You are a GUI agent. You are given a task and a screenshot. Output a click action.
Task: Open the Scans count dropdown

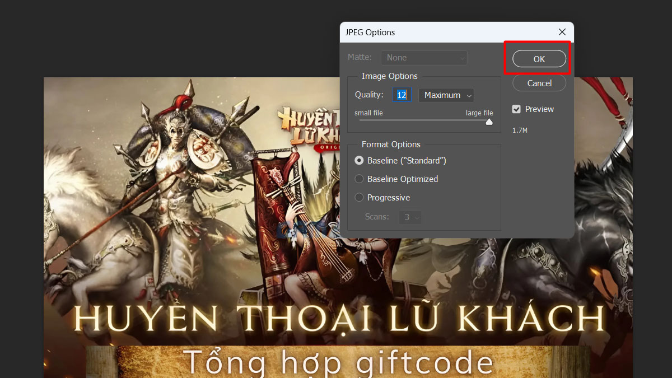point(410,217)
